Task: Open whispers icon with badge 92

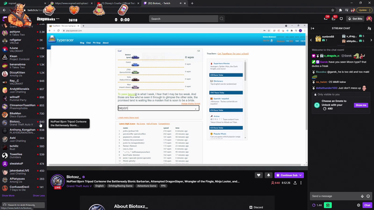Action: (334, 19)
